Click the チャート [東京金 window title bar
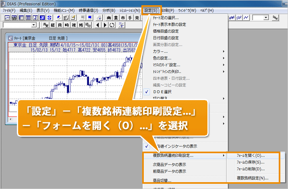 tap(60, 37)
